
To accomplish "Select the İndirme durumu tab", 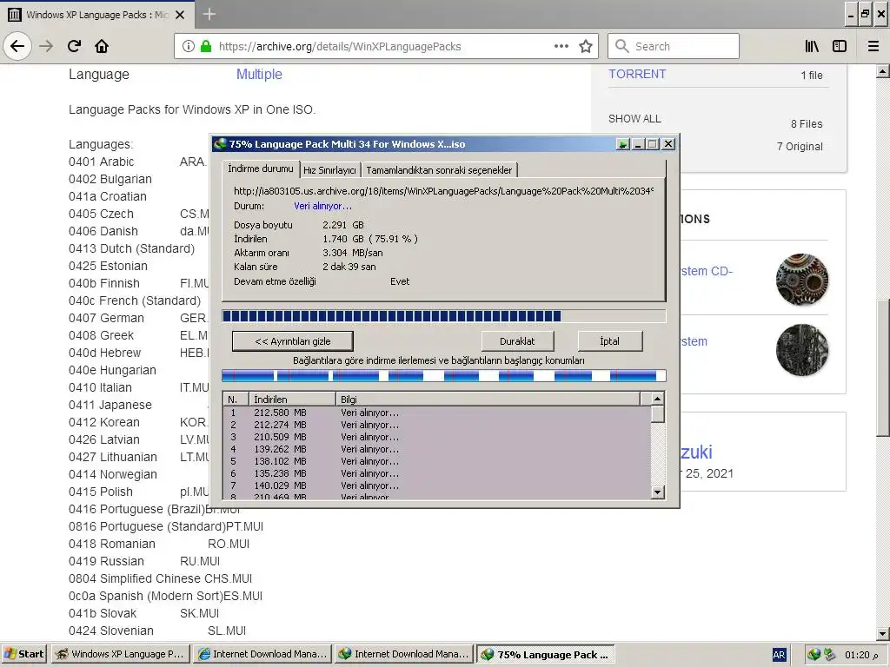I will pos(261,168).
